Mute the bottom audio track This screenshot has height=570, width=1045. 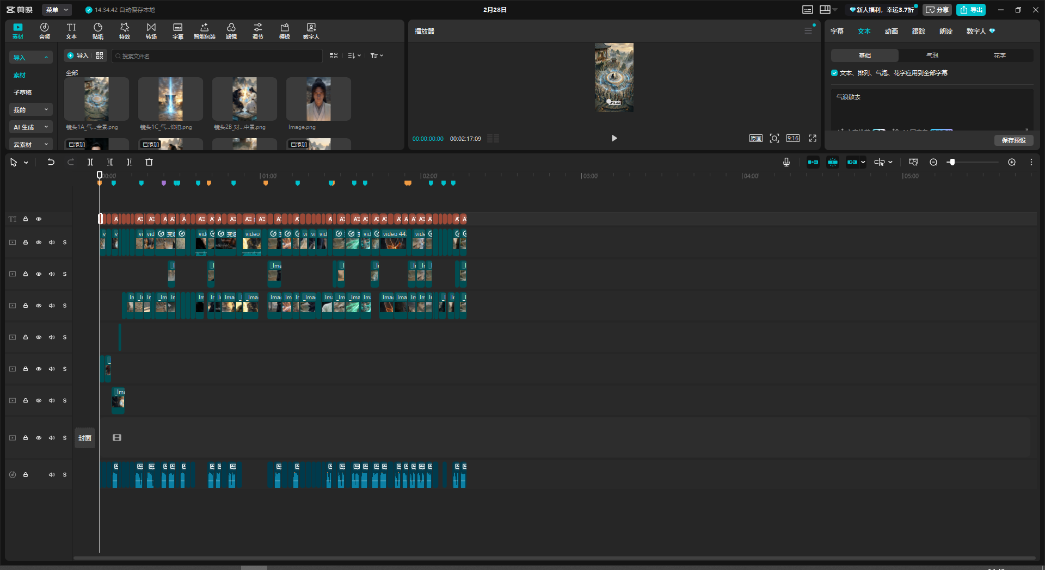(x=52, y=475)
